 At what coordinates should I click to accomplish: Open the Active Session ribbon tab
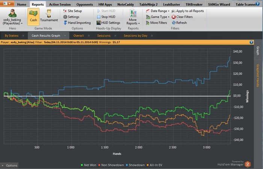pos(60,5)
